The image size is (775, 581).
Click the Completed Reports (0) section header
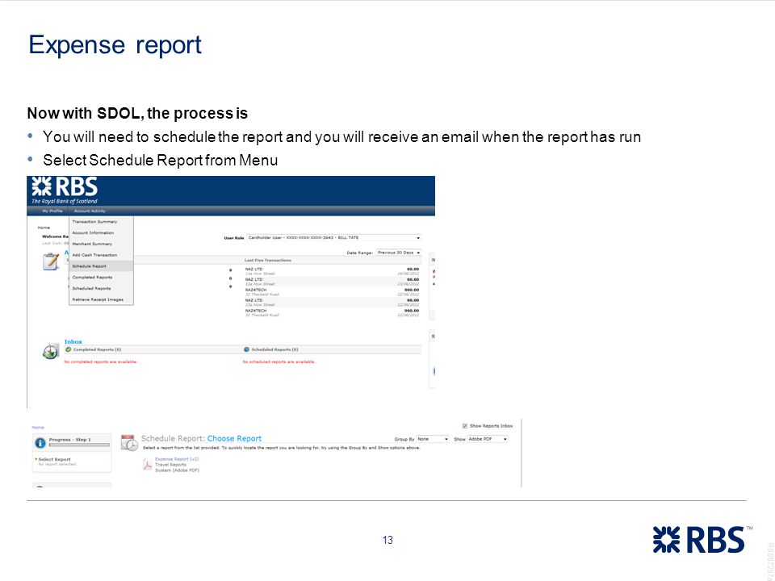click(x=97, y=349)
